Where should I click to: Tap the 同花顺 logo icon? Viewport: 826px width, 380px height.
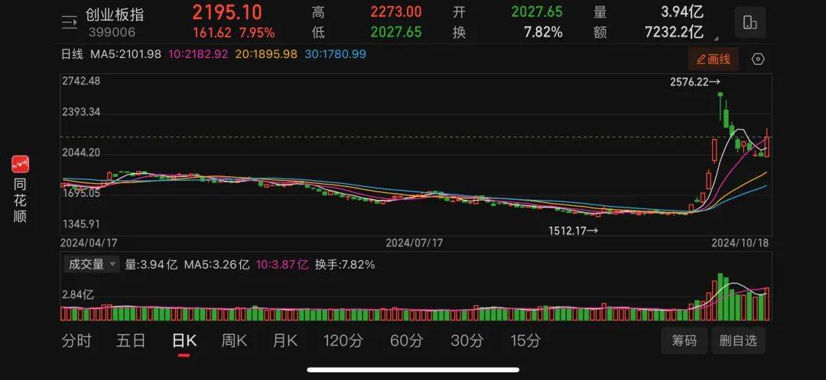[20, 164]
